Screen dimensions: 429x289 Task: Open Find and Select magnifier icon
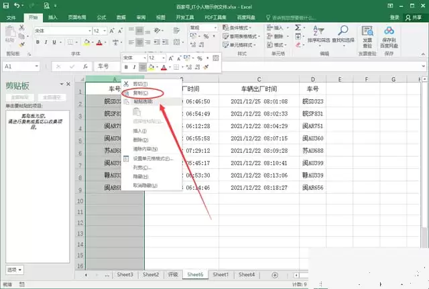[343, 31]
